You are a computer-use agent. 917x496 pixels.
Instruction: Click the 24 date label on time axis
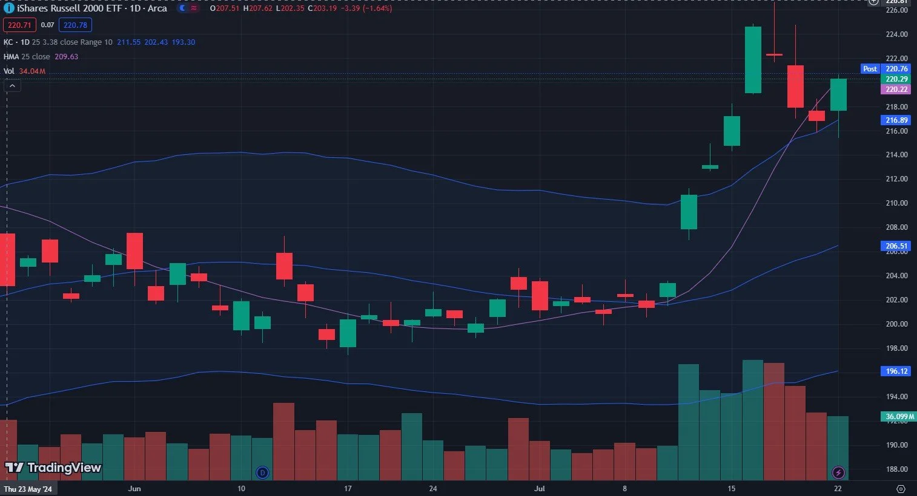[433, 489]
